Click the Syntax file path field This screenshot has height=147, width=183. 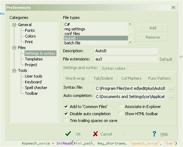130,89
